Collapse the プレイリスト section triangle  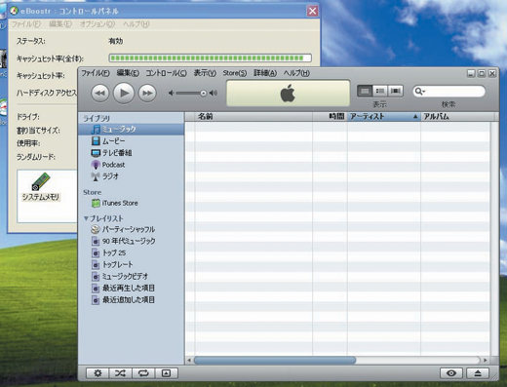(x=86, y=218)
